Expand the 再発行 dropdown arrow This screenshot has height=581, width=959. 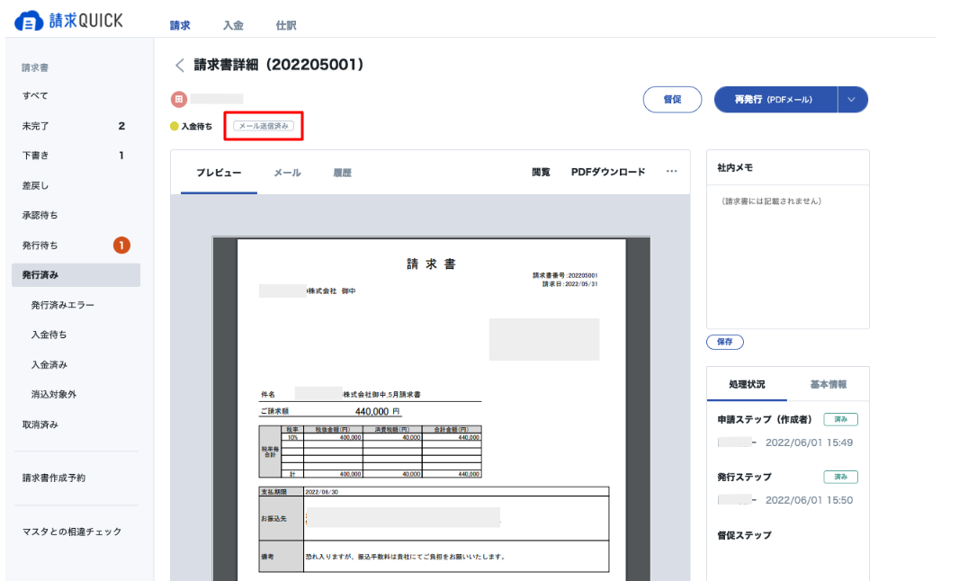pos(852,100)
